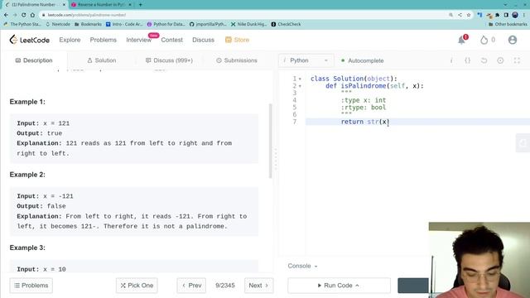The width and height of the screenshot is (530, 298).
Task: Click the Problems list button at bottom
Action: [31, 286]
